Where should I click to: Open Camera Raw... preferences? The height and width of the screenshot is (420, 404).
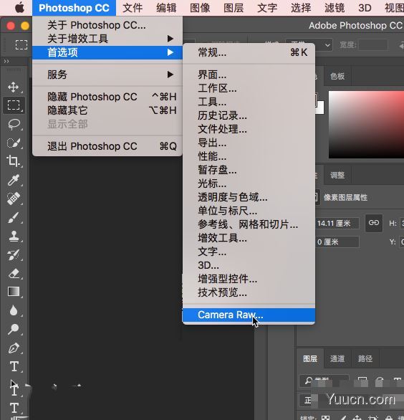pyautogui.click(x=249, y=315)
